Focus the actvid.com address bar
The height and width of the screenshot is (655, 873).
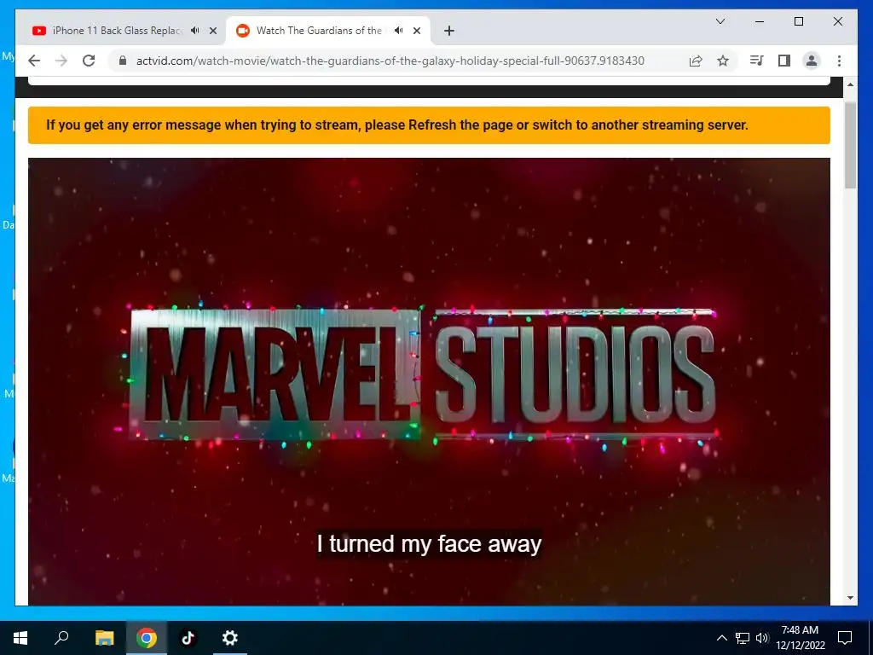[390, 61]
